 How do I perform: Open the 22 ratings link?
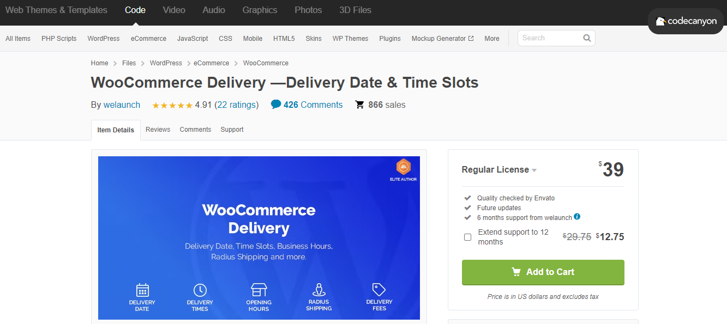(x=237, y=105)
